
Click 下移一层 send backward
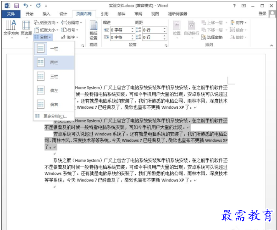pyautogui.click(x=212, y=30)
